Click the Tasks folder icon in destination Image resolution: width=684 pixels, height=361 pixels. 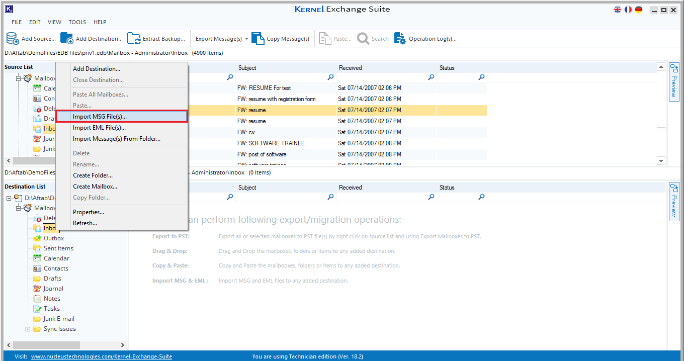click(37, 309)
